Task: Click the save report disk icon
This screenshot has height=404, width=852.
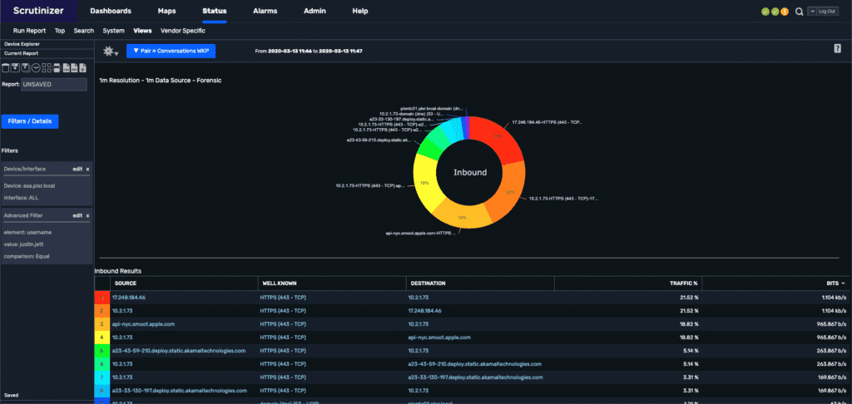Action: (15, 68)
